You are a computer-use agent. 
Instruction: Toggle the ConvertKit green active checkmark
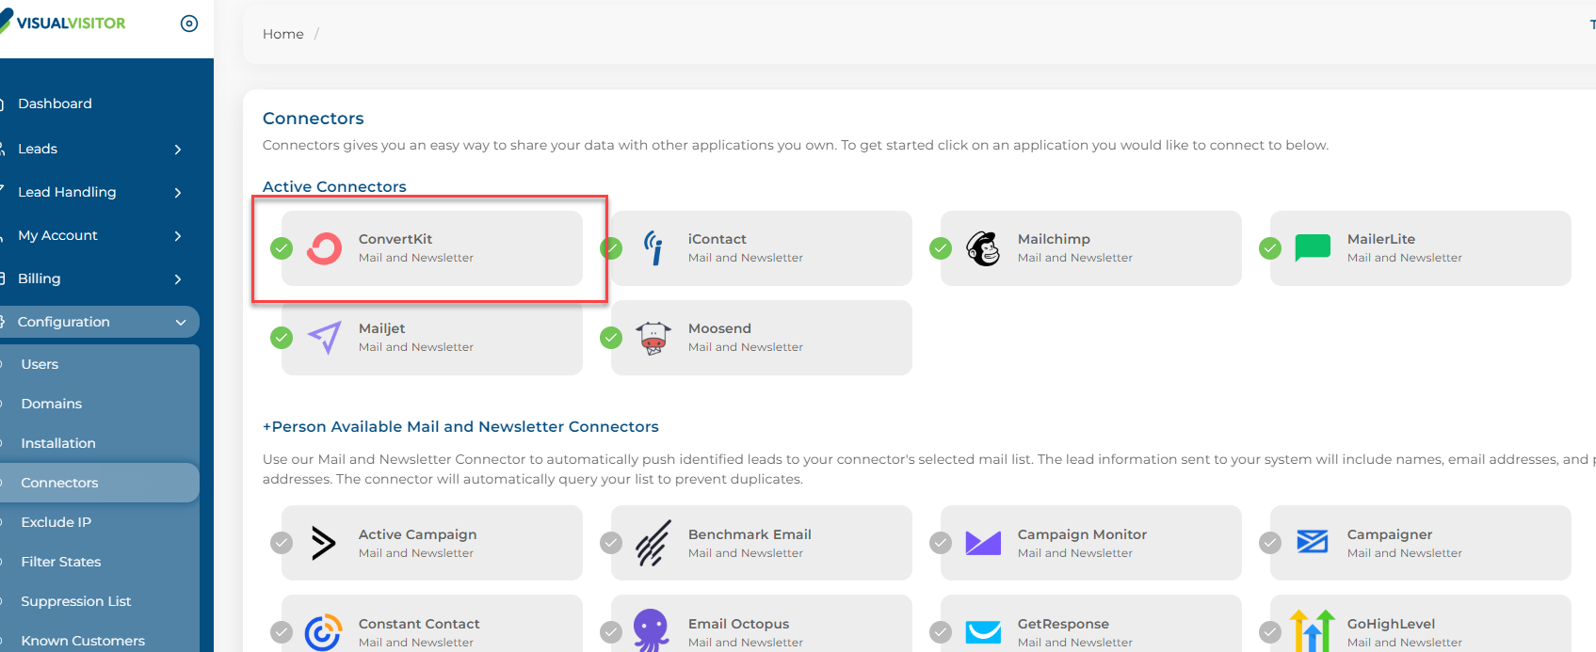[x=282, y=248]
